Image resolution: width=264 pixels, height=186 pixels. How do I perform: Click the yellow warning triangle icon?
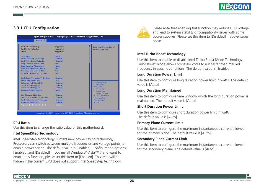[x=144, y=32]
